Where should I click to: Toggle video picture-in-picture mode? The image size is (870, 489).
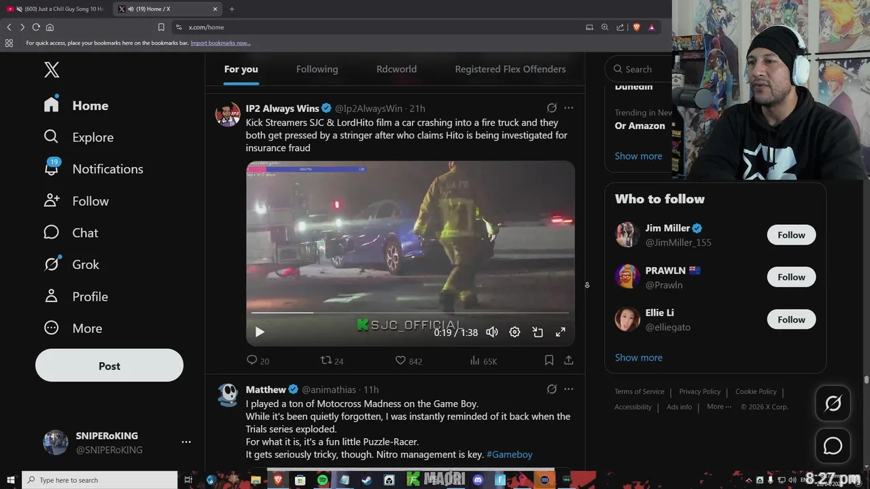click(538, 332)
